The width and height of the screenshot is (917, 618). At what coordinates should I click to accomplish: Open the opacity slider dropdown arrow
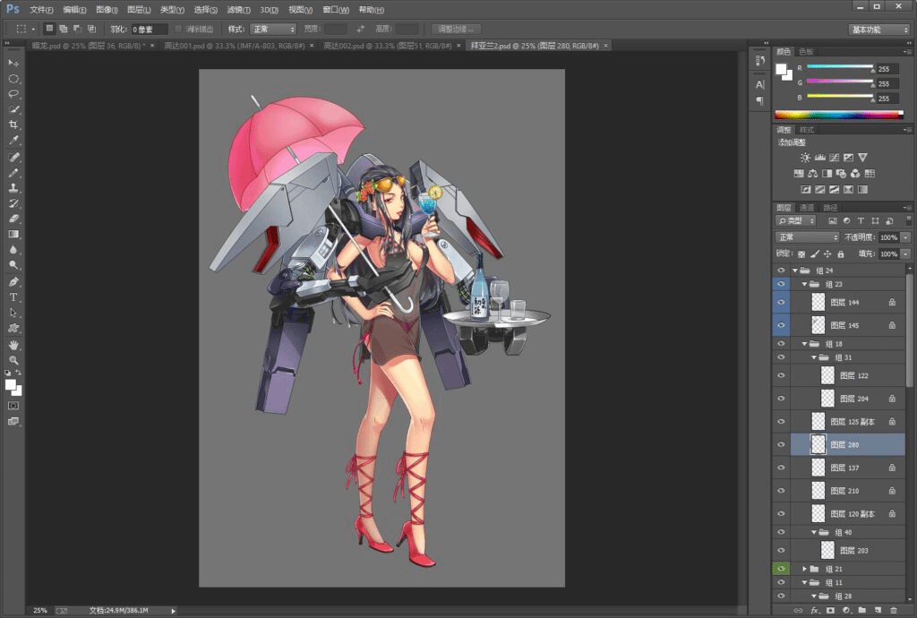coord(905,237)
